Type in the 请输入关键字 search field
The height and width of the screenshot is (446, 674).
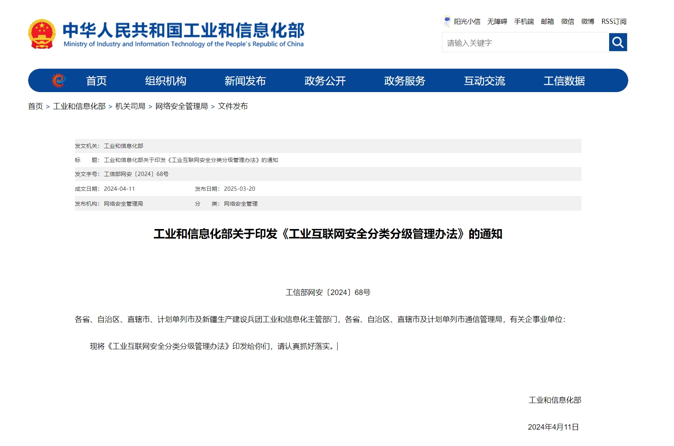tap(525, 43)
